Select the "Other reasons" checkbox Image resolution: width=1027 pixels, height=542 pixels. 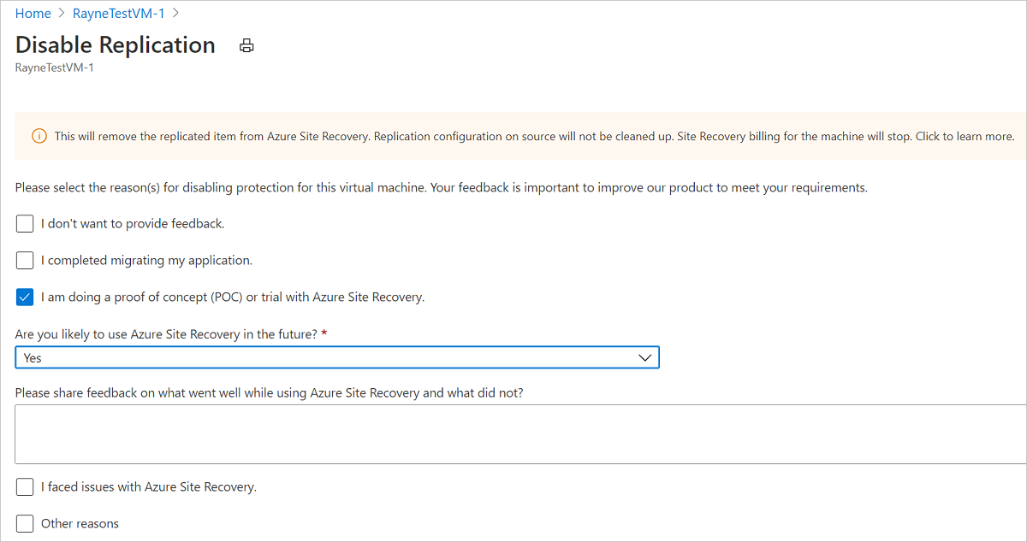25,522
